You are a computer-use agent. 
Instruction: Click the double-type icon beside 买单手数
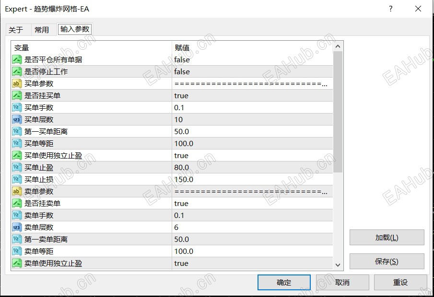(17, 108)
